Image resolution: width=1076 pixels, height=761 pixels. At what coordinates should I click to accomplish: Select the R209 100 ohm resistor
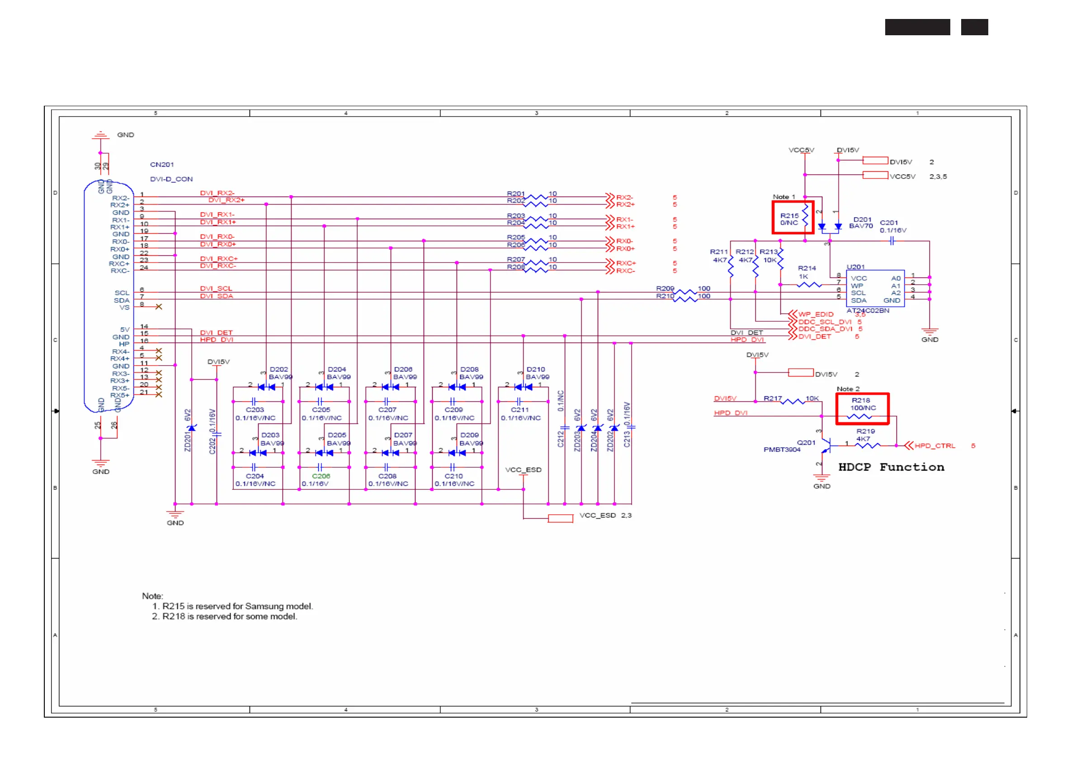(685, 291)
